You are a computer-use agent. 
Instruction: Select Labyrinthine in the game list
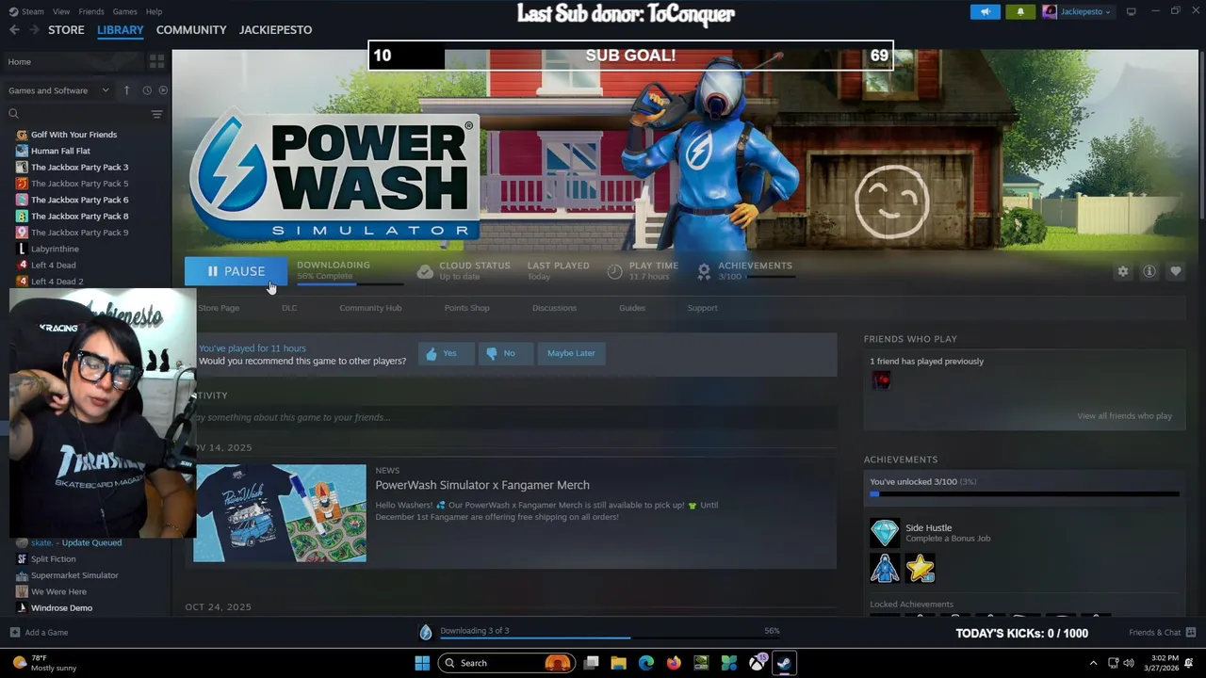point(55,249)
